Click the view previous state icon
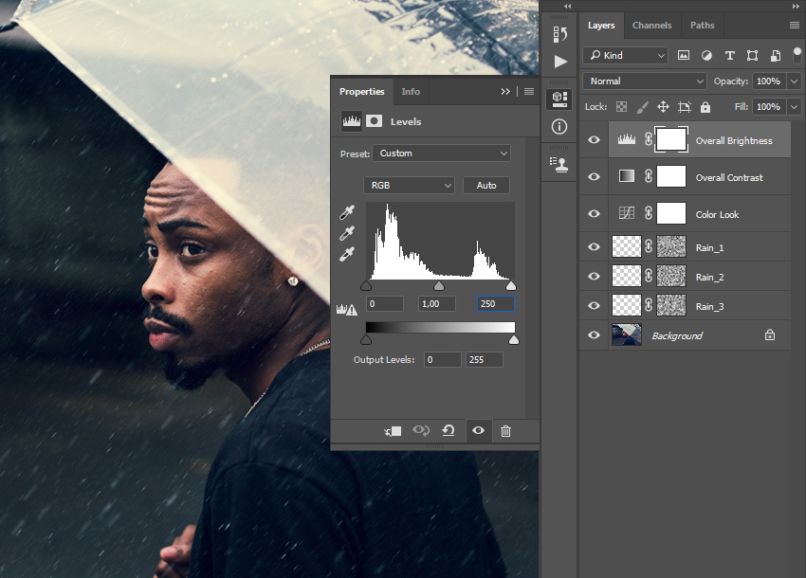This screenshot has height=578, width=806. coord(421,430)
